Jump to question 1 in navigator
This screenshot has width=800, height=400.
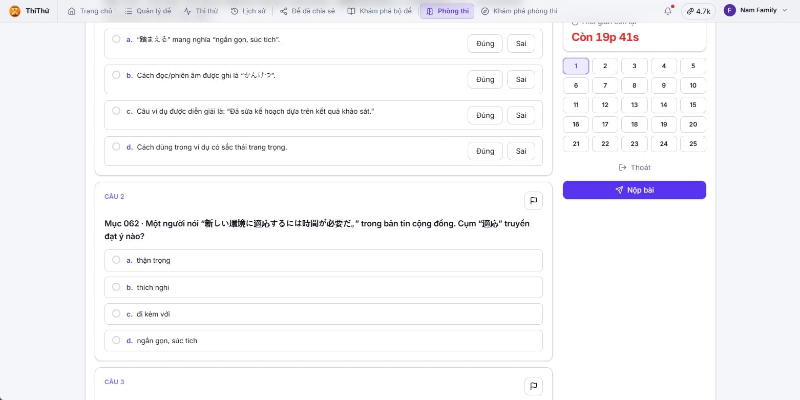[576, 66]
